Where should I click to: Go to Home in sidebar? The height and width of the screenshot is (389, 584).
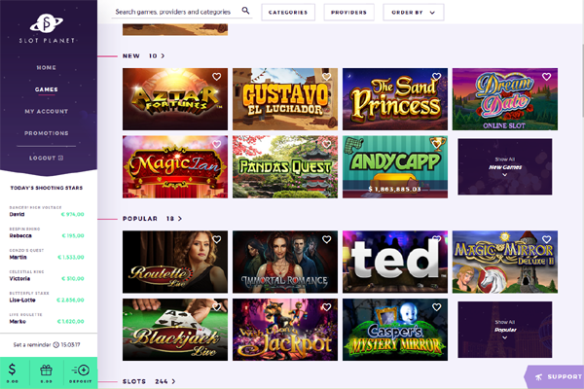pos(46,67)
